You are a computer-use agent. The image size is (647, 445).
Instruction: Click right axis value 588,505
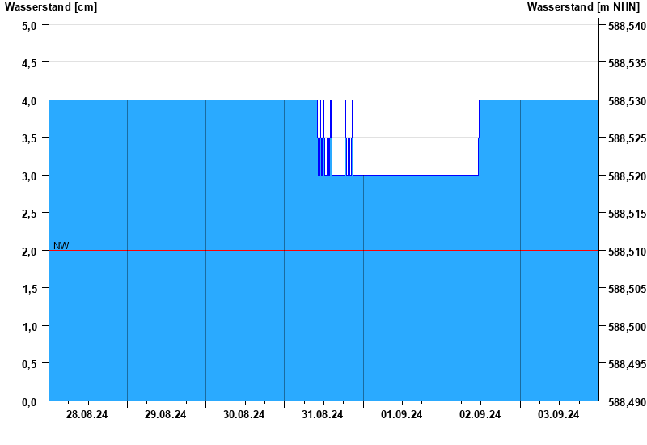click(628, 289)
